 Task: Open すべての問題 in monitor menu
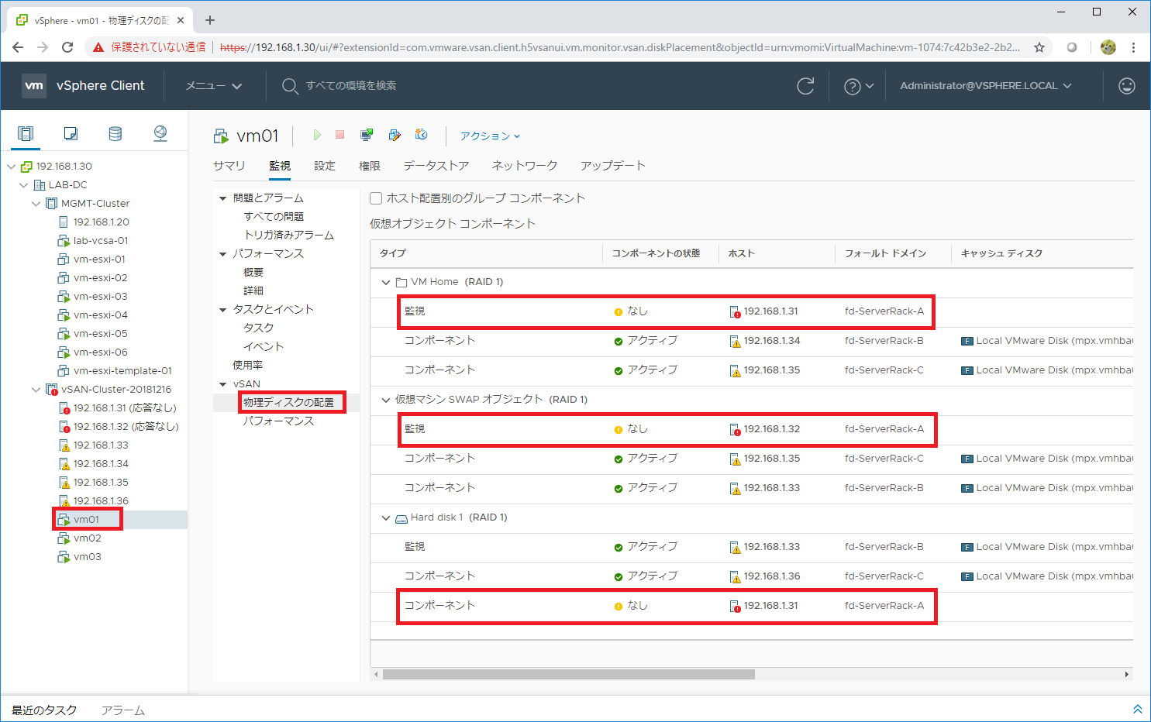[x=274, y=217]
